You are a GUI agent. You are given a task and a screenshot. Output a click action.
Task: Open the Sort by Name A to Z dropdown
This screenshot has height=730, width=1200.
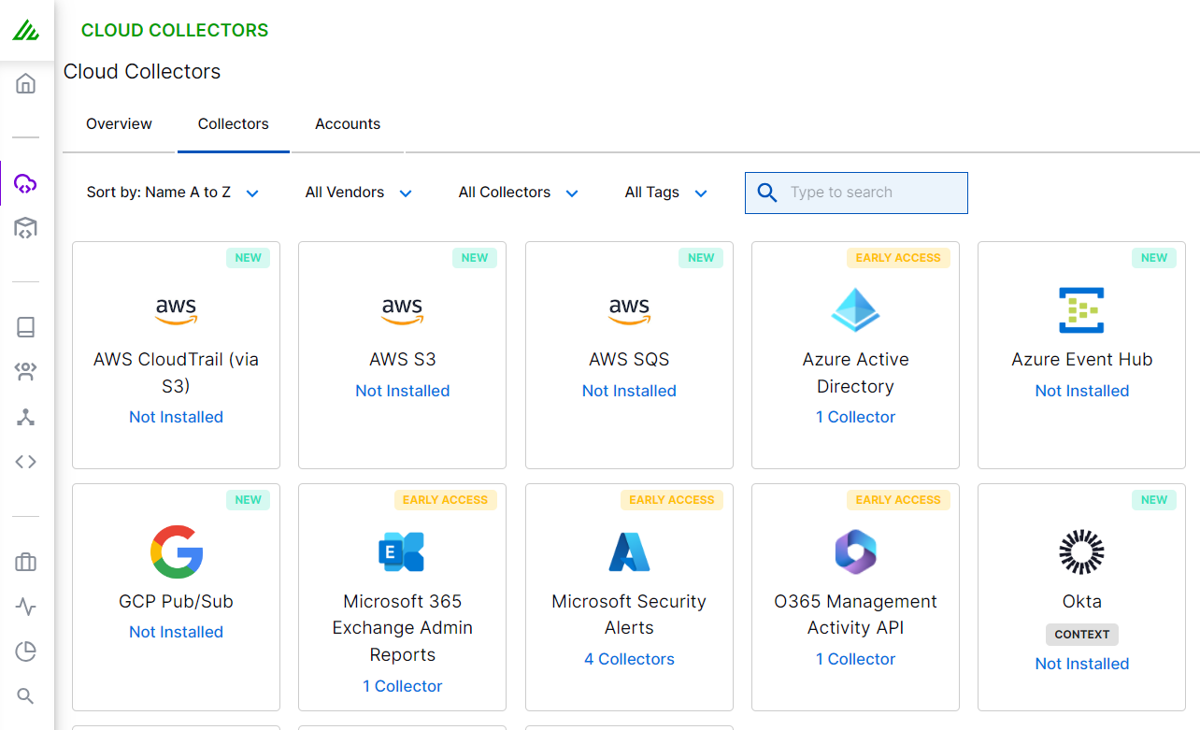172,193
